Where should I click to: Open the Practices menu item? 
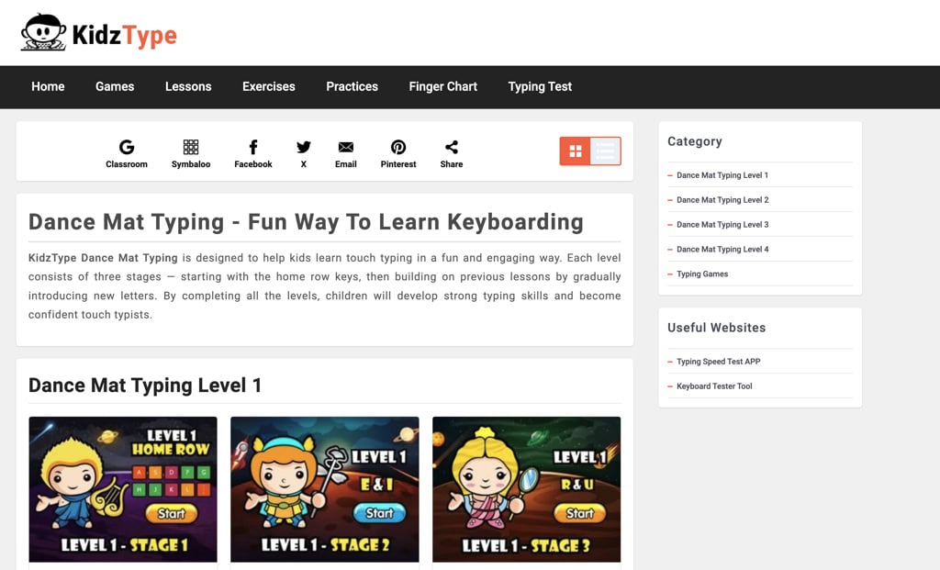coord(352,86)
